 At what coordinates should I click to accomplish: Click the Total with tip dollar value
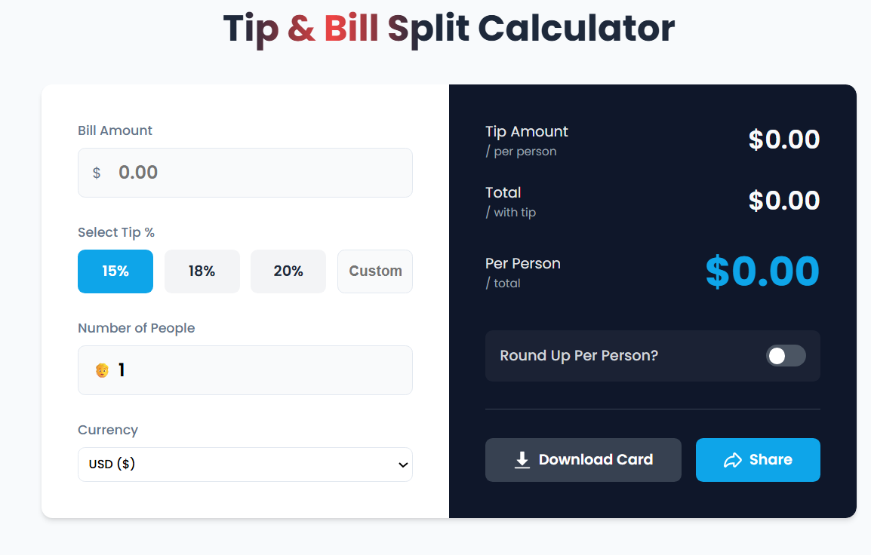783,200
